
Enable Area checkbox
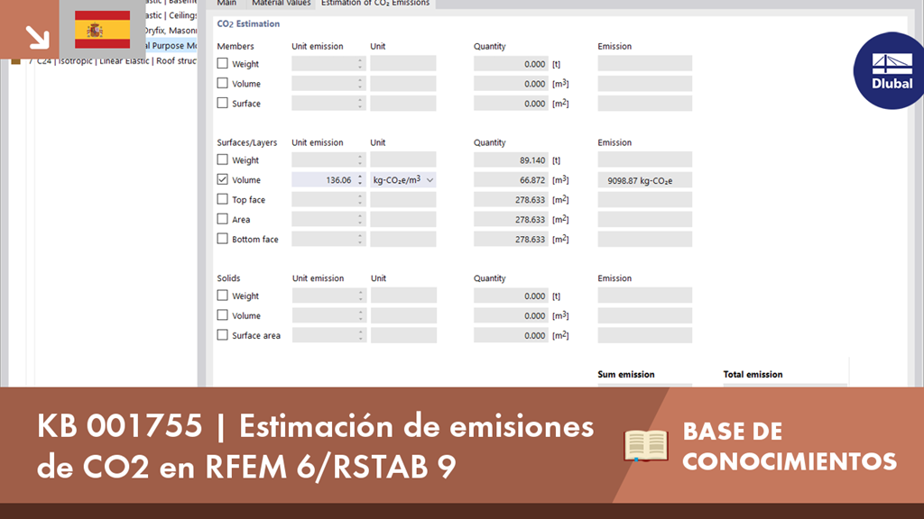[222, 219]
